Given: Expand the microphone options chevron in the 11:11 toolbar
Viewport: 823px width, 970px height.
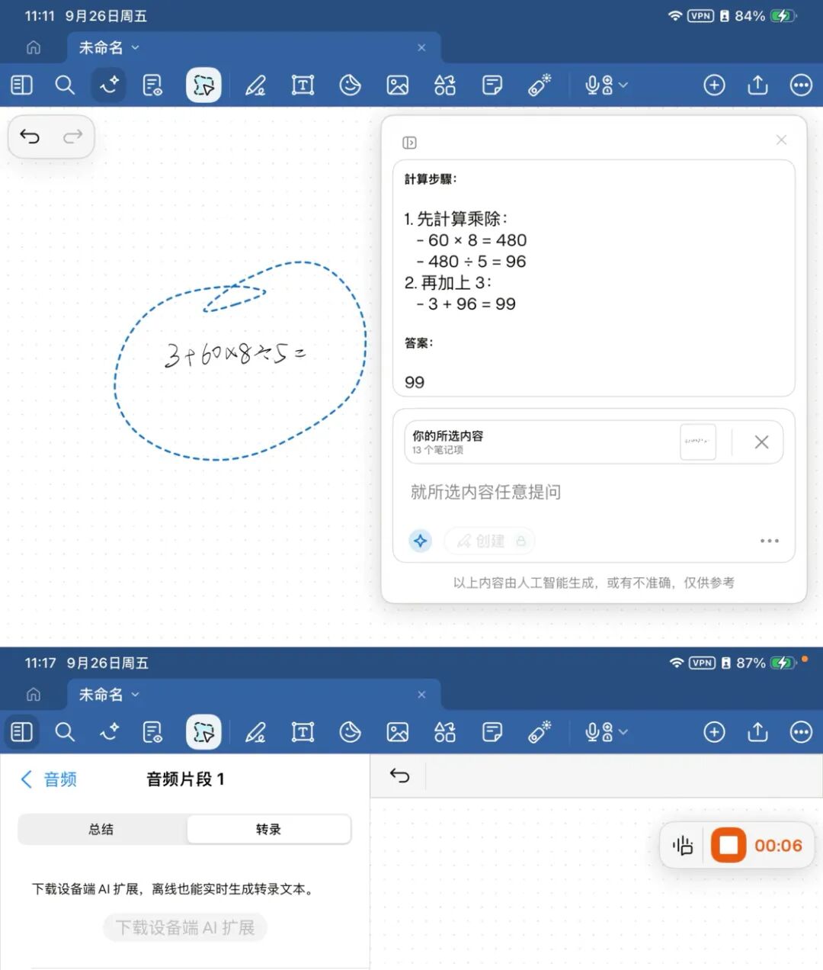Looking at the screenshot, I should pyautogui.click(x=623, y=85).
